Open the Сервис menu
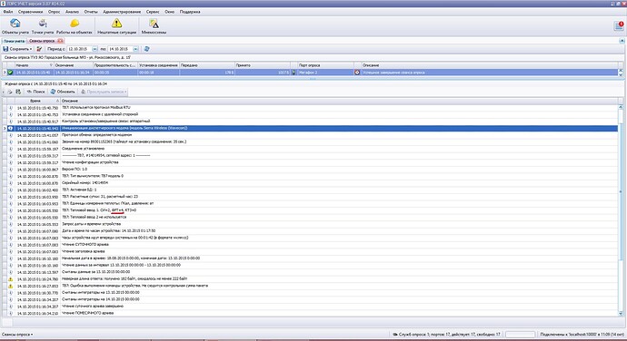 click(x=153, y=12)
